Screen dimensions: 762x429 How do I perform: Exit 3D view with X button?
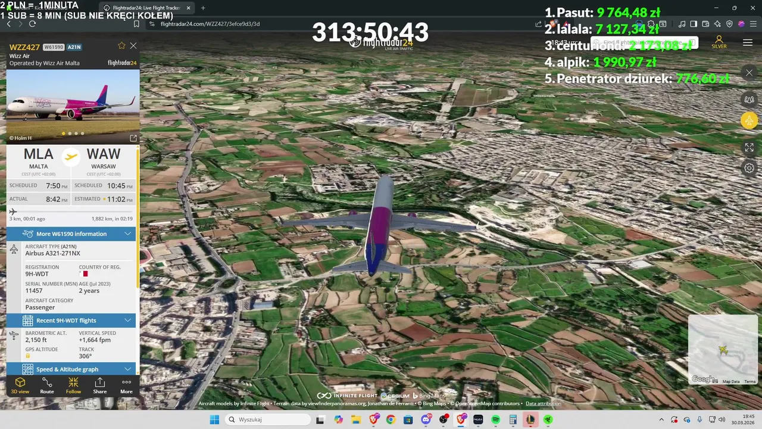[x=749, y=73]
